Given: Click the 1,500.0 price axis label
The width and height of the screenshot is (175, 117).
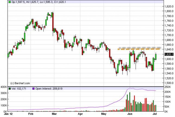Looking at the screenshot, I should (169, 83).
